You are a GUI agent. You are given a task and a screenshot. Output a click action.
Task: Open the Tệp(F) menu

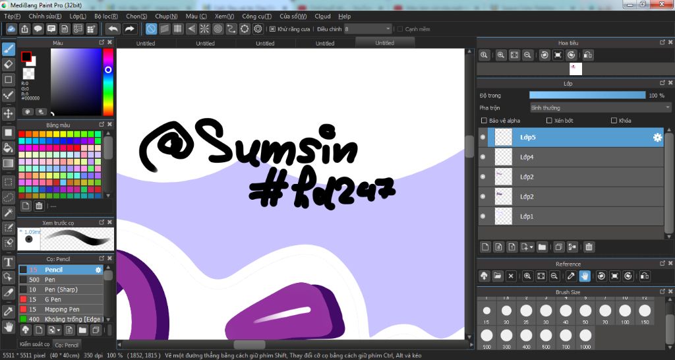12,16
